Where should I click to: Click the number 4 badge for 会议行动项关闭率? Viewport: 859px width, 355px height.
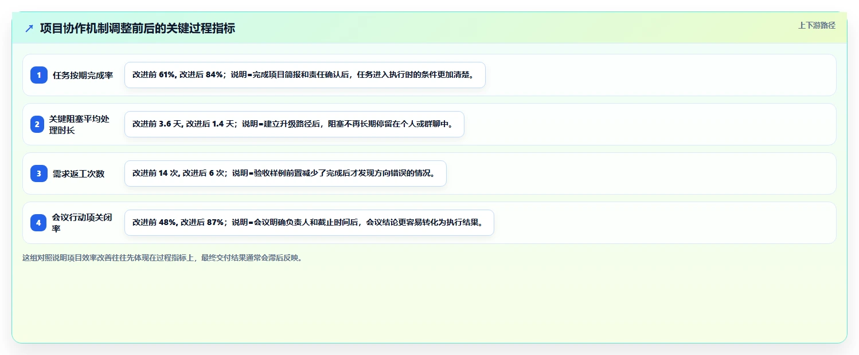(39, 223)
